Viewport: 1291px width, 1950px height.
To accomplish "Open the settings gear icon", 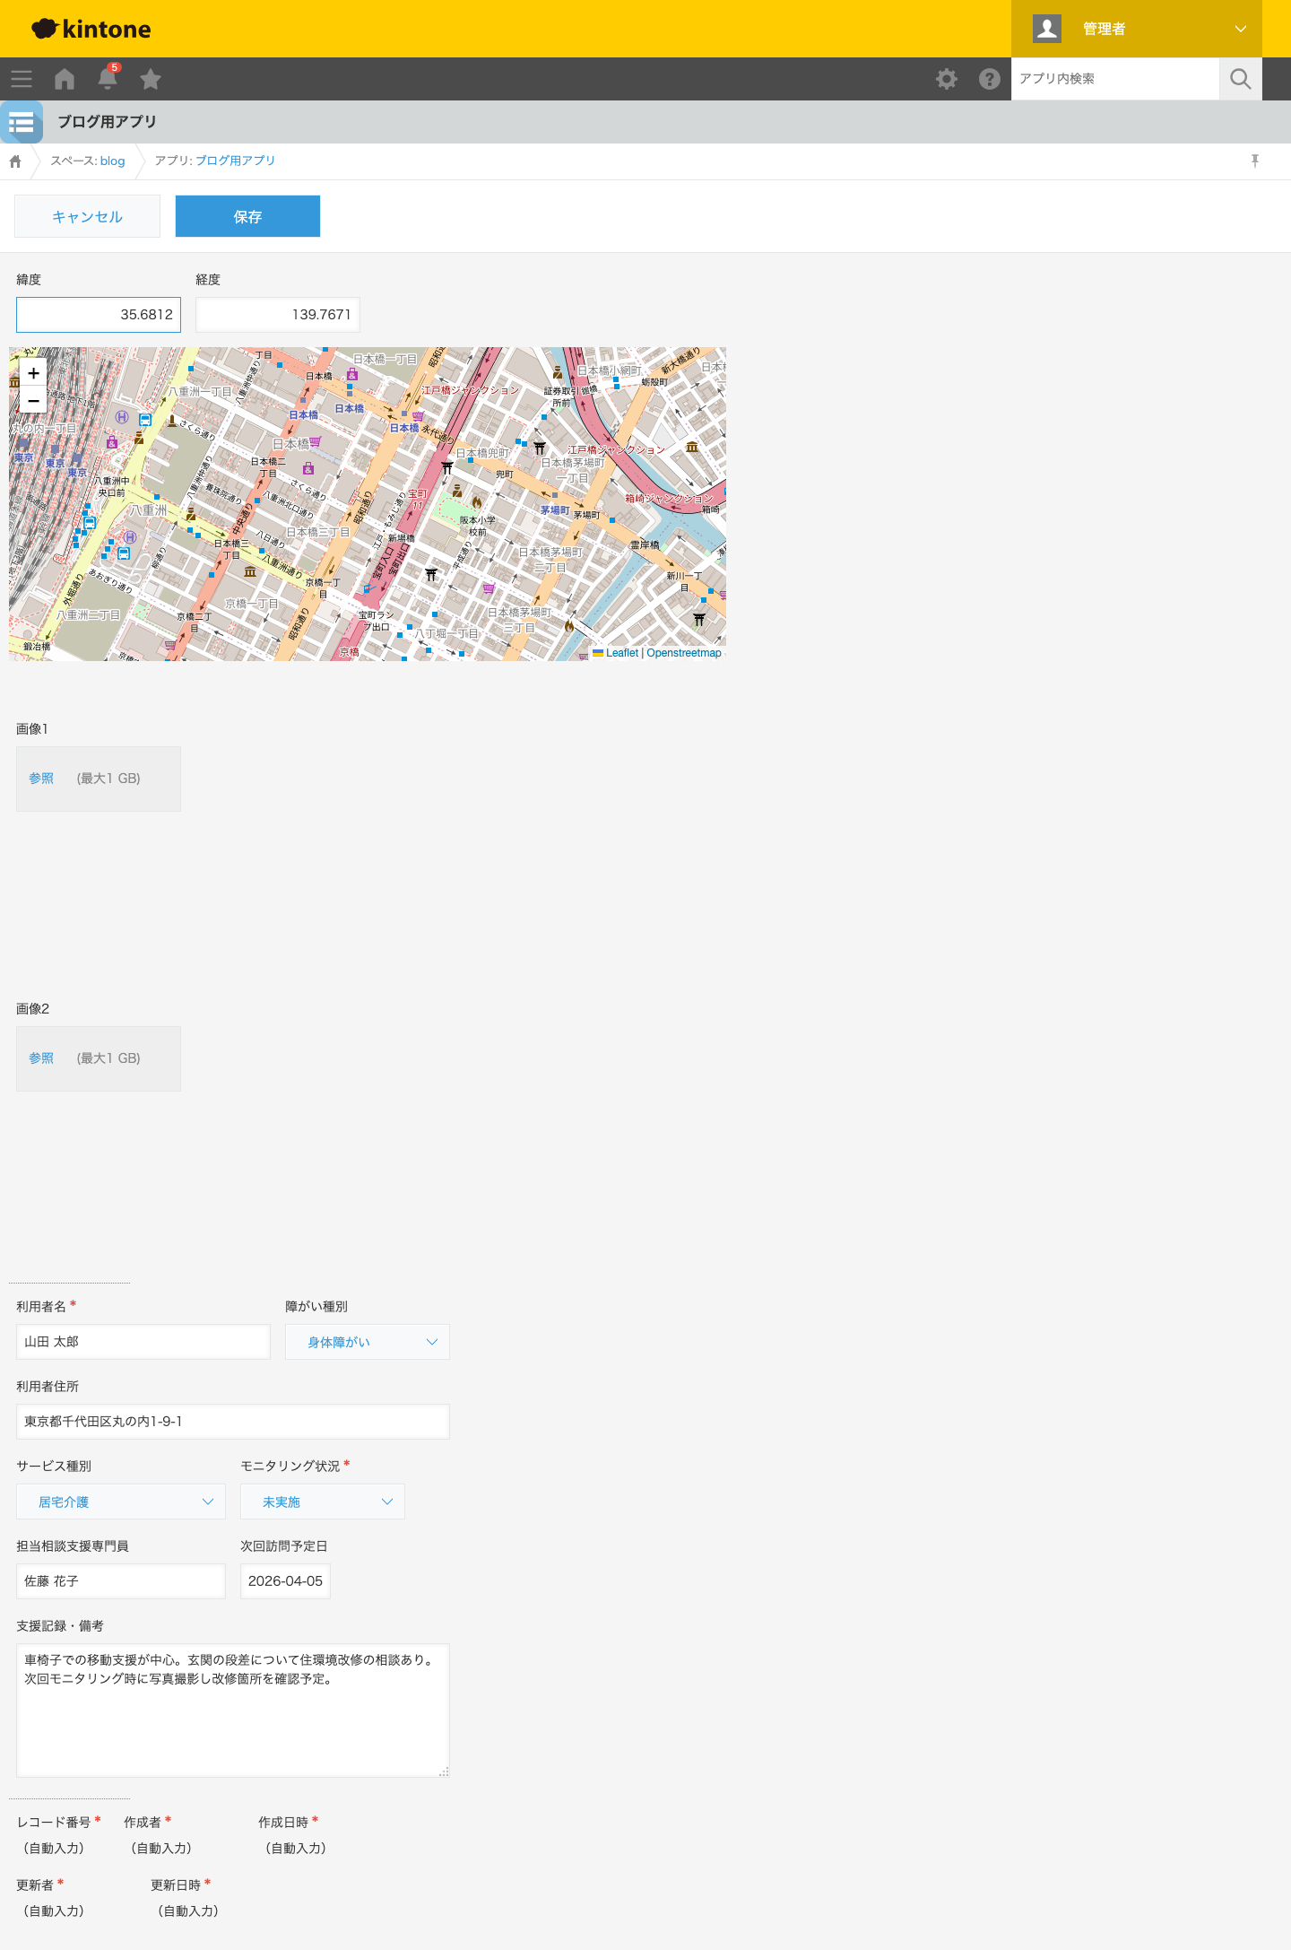I will point(947,79).
